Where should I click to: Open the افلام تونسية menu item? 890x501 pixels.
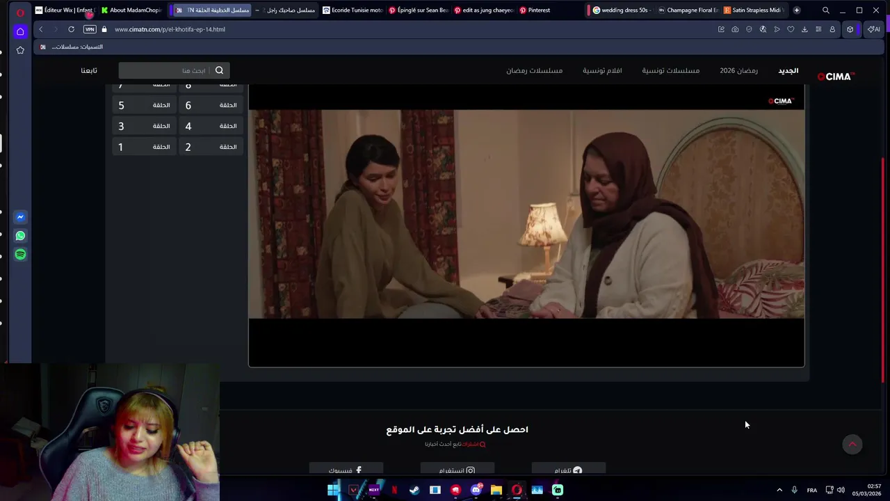tap(602, 70)
